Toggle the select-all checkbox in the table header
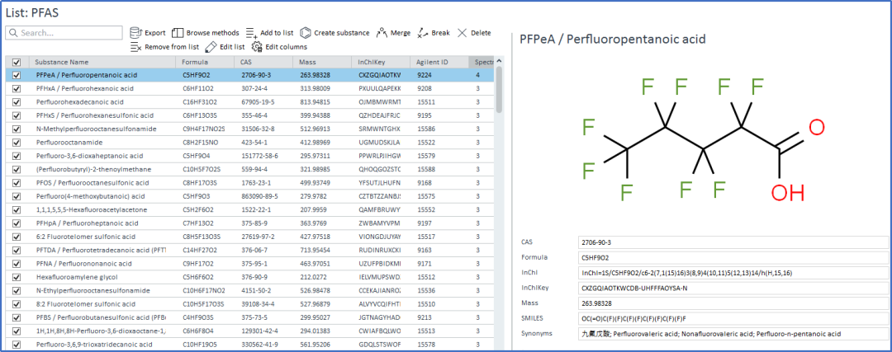The height and width of the screenshot is (352, 892). click(17, 62)
